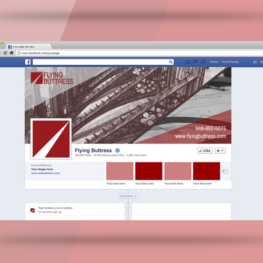This screenshot has height=263, width=263.
Task: Click the '100,000 likes' stats text
Action: click(83, 155)
